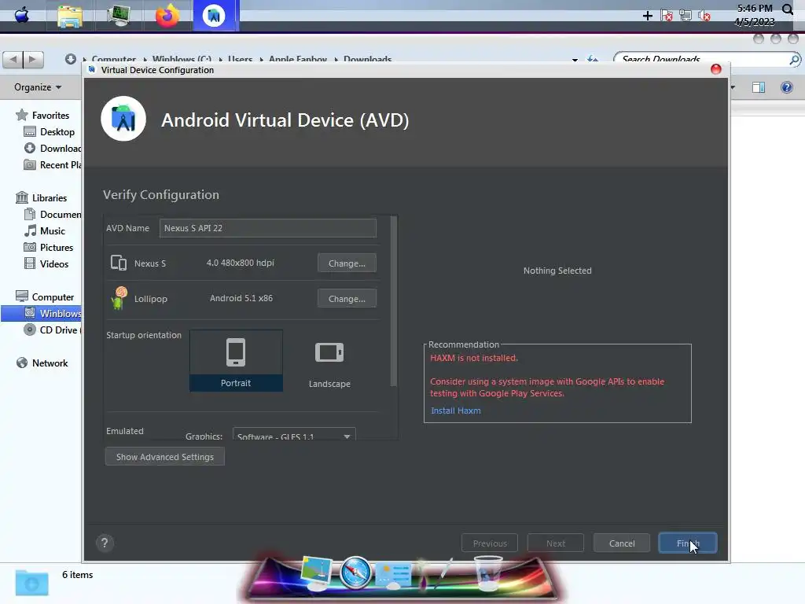Viewport: 805px width, 604px height.
Task: Click the network tray icon
Action: (x=685, y=16)
